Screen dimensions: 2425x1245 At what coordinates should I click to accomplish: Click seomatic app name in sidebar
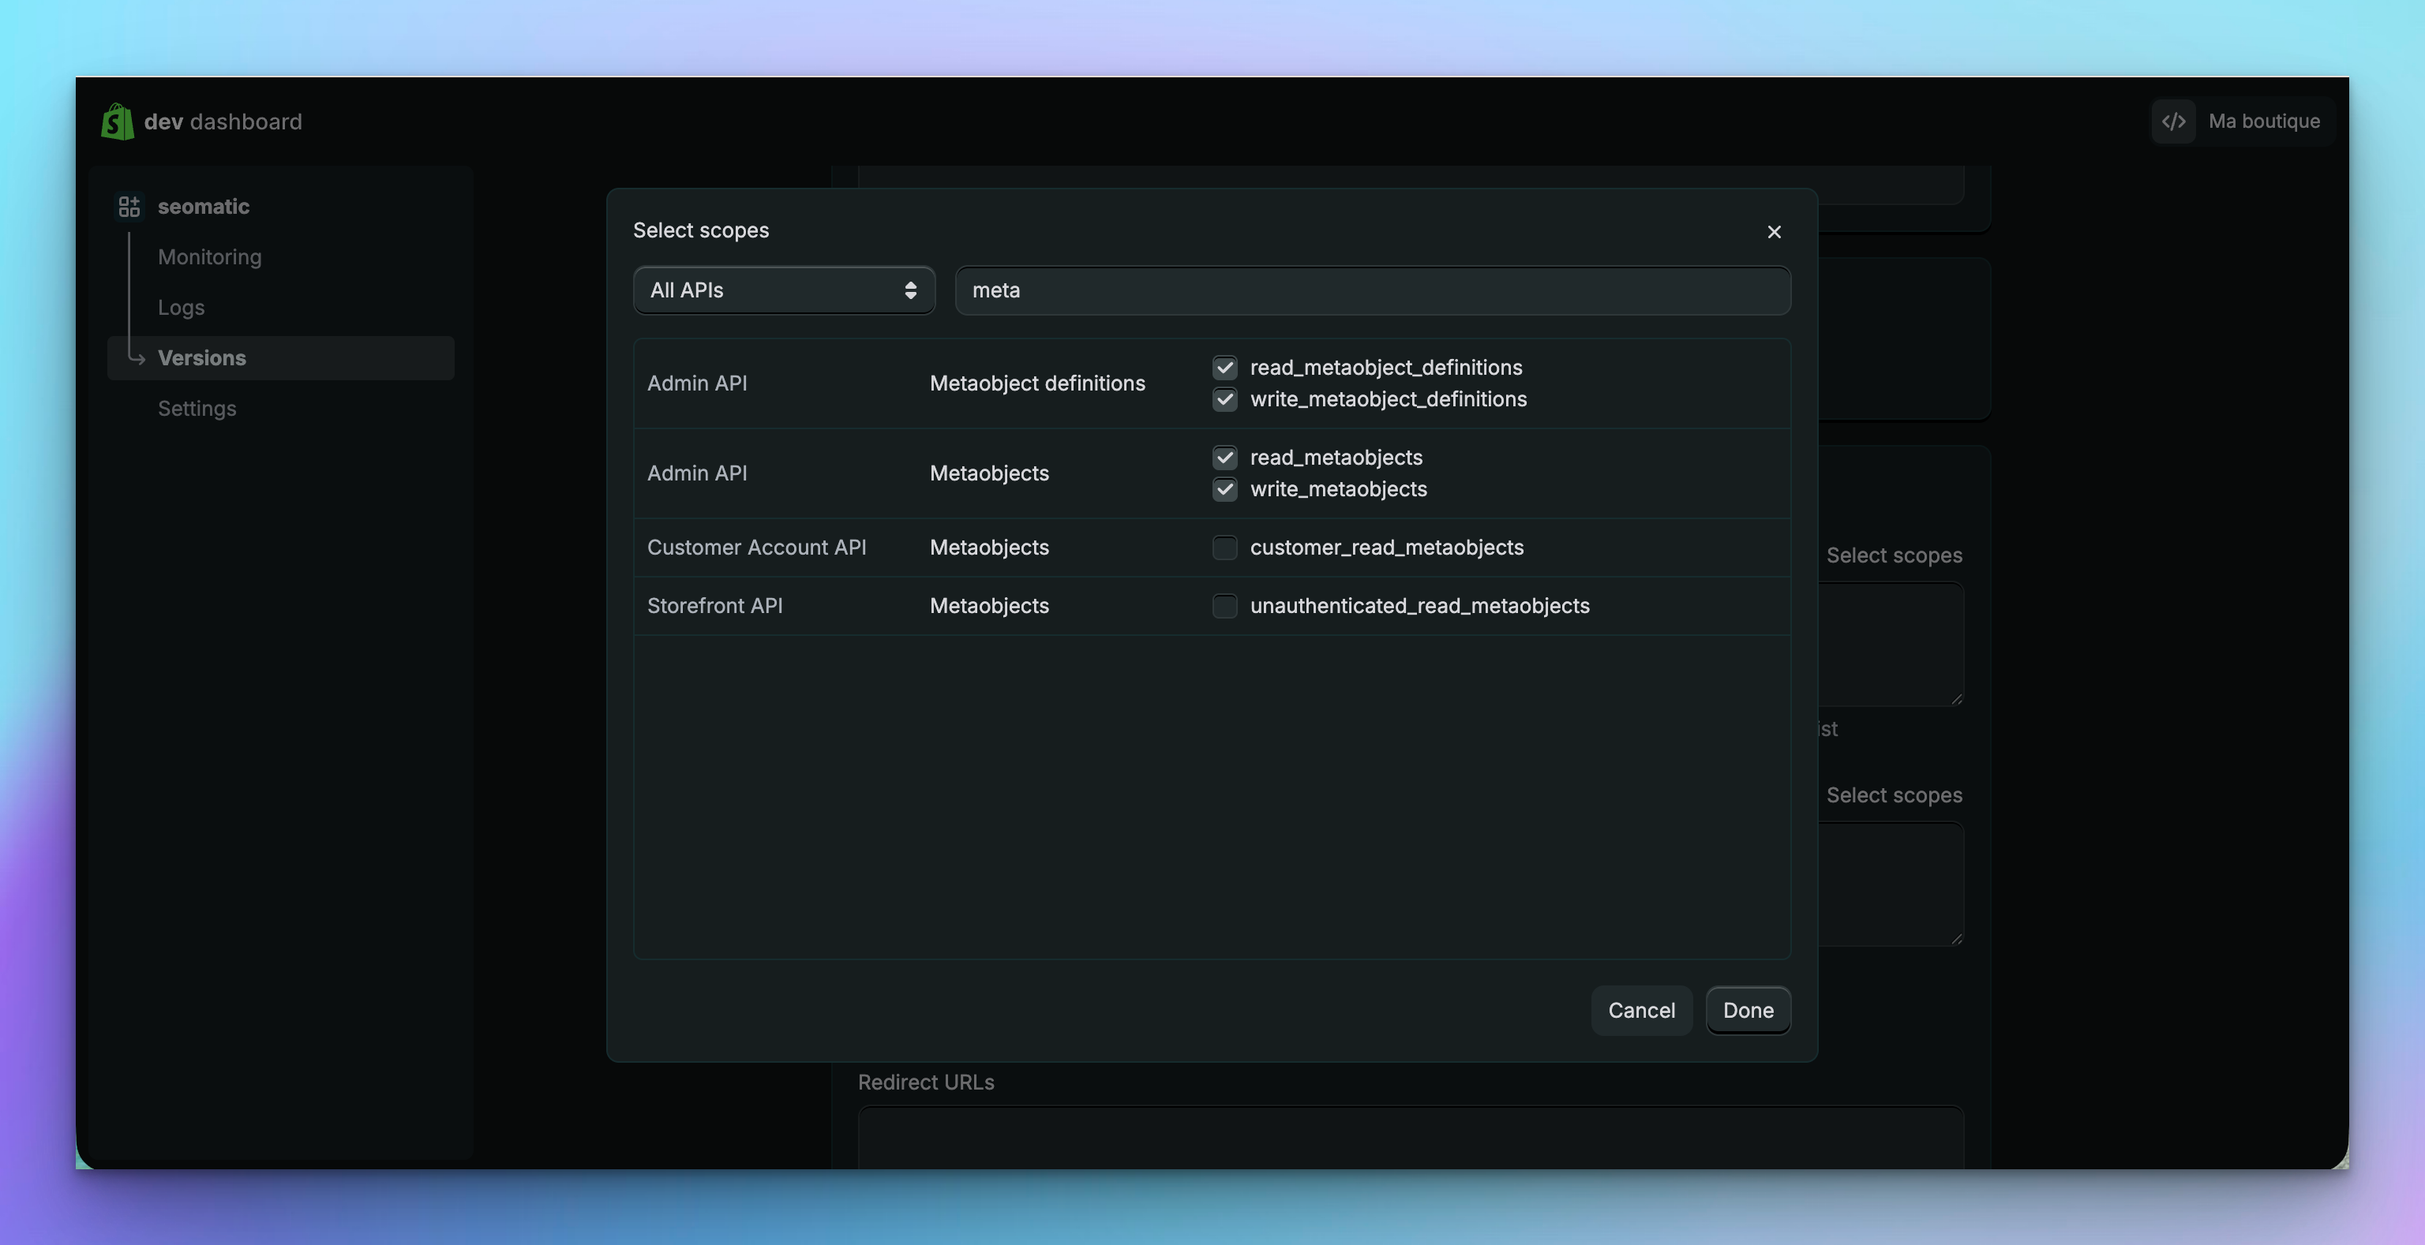(x=204, y=206)
